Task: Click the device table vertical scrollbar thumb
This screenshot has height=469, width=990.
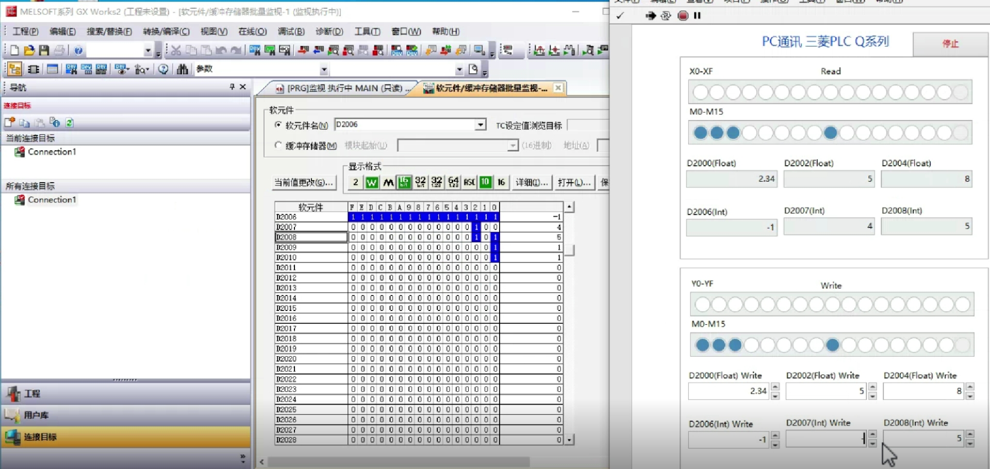Action: (569, 250)
